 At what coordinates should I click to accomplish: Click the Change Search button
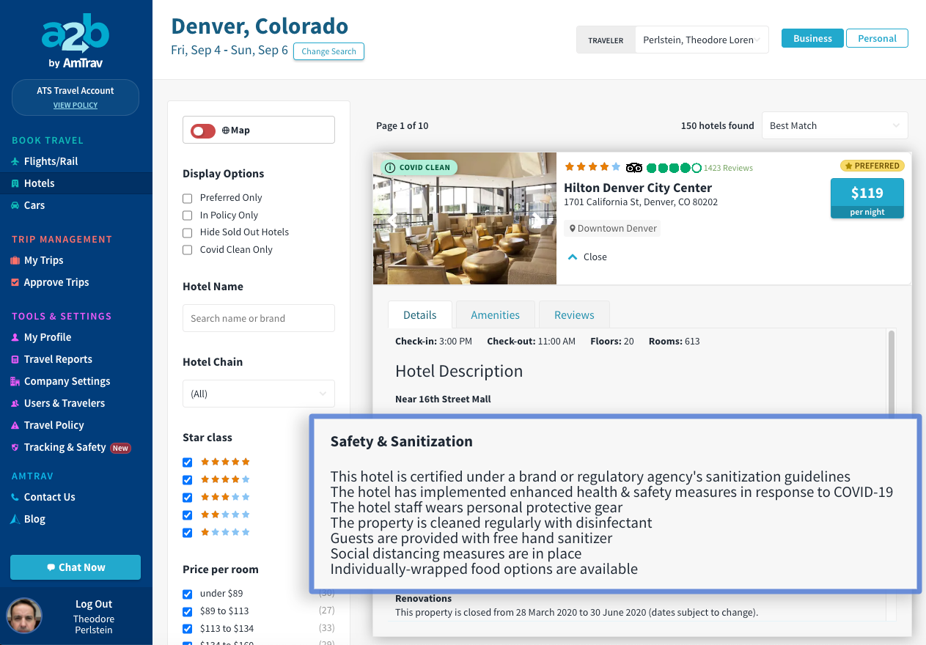328,51
